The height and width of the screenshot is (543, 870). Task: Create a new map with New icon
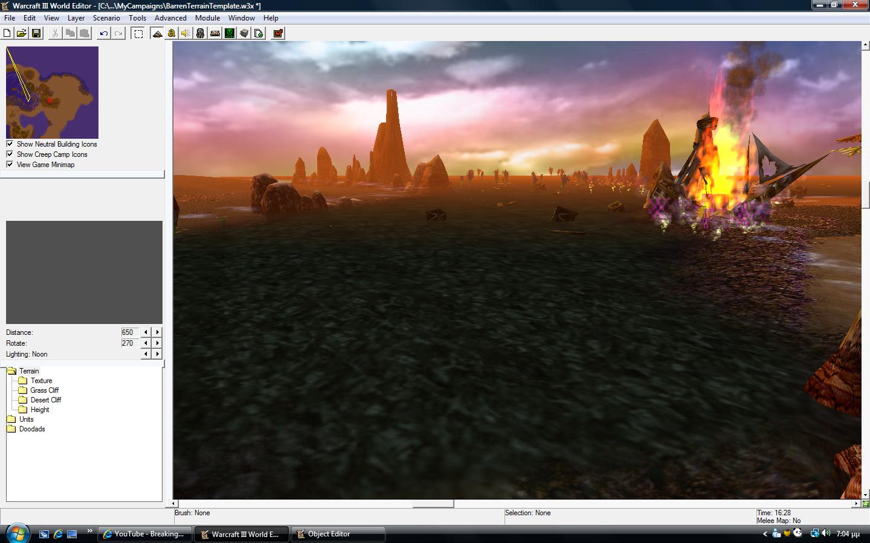(7, 33)
